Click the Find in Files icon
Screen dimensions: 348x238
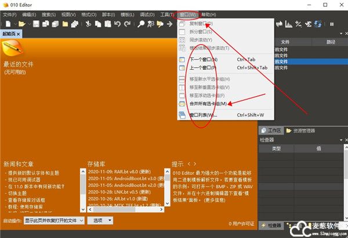[160, 24]
